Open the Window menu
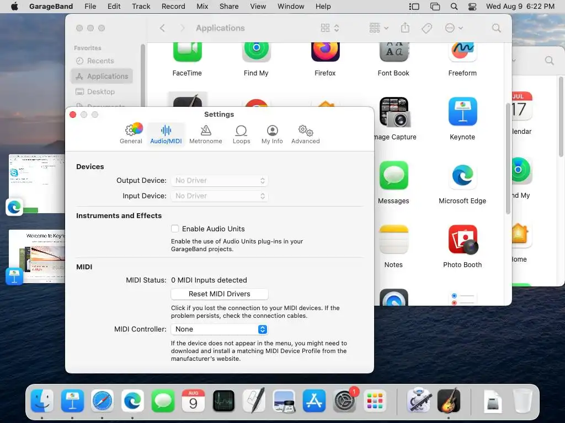Viewport: 565px width, 423px height. point(291,7)
